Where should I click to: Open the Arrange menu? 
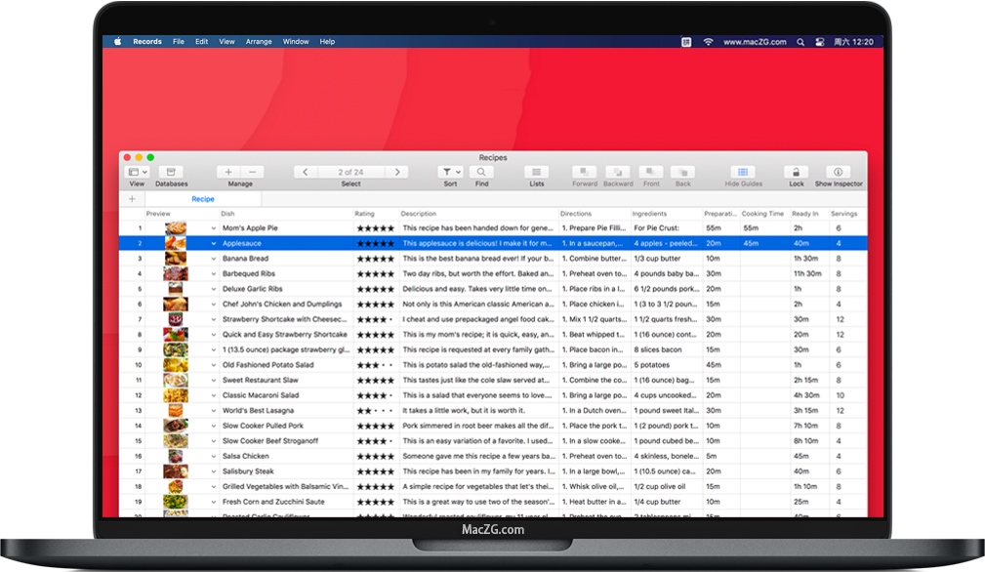coord(259,41)
